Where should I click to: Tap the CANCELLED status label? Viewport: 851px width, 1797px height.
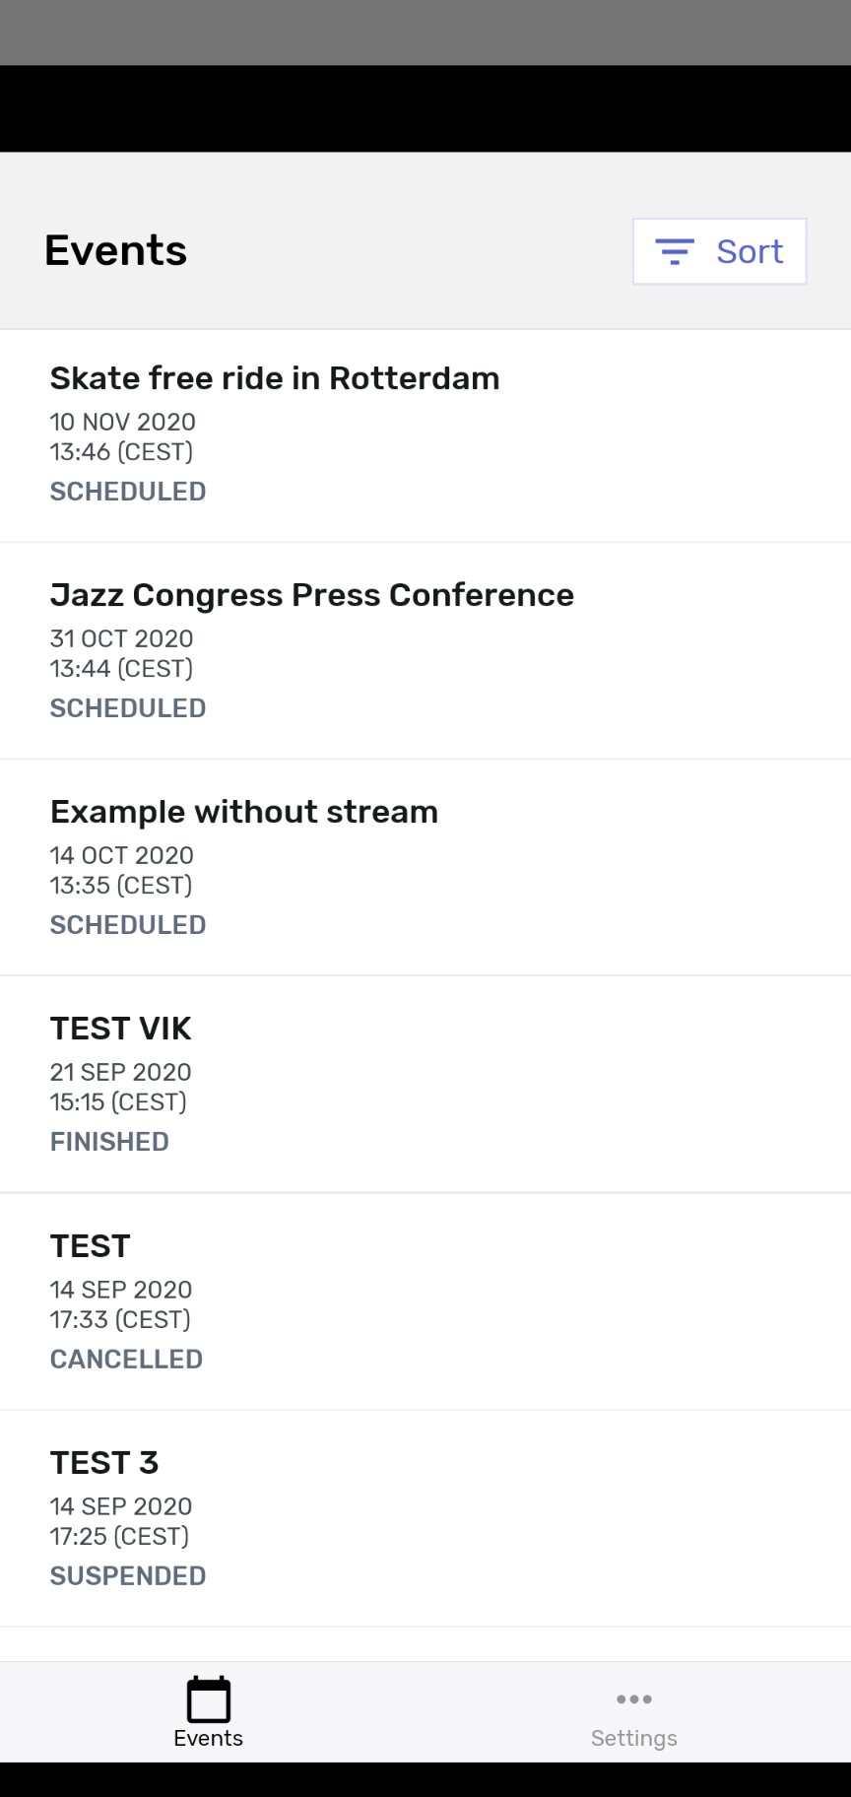pyautogui.click(x=126, y=1359)
